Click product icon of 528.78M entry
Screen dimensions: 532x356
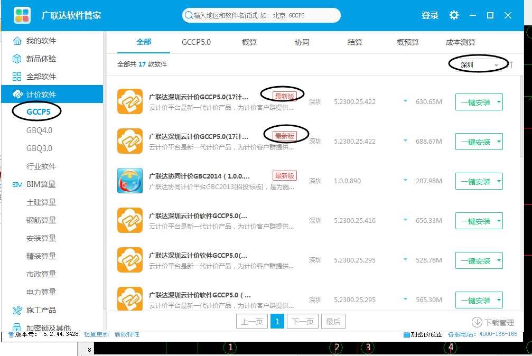coord(130,260)
